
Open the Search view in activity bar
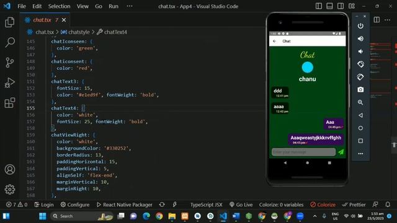pyautogui.click(x=10, y=42)
